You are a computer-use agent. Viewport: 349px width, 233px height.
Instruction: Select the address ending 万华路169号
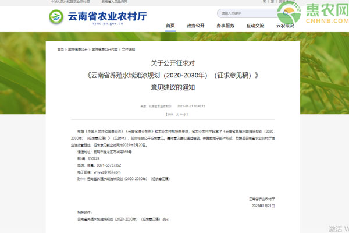click(x=112, y=152)
